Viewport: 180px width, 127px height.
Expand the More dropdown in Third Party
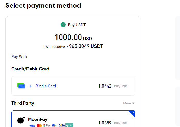[x=129, y=103]
